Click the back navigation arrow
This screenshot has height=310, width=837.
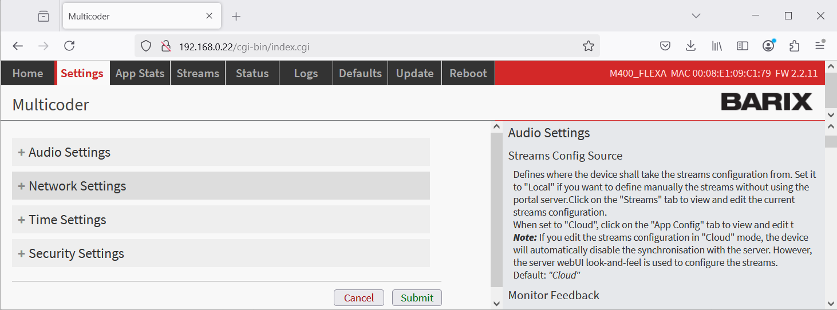pyautogui.click(x=18, y=46)
